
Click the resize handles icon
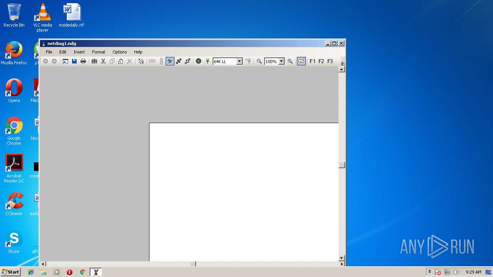pos(188,61)
